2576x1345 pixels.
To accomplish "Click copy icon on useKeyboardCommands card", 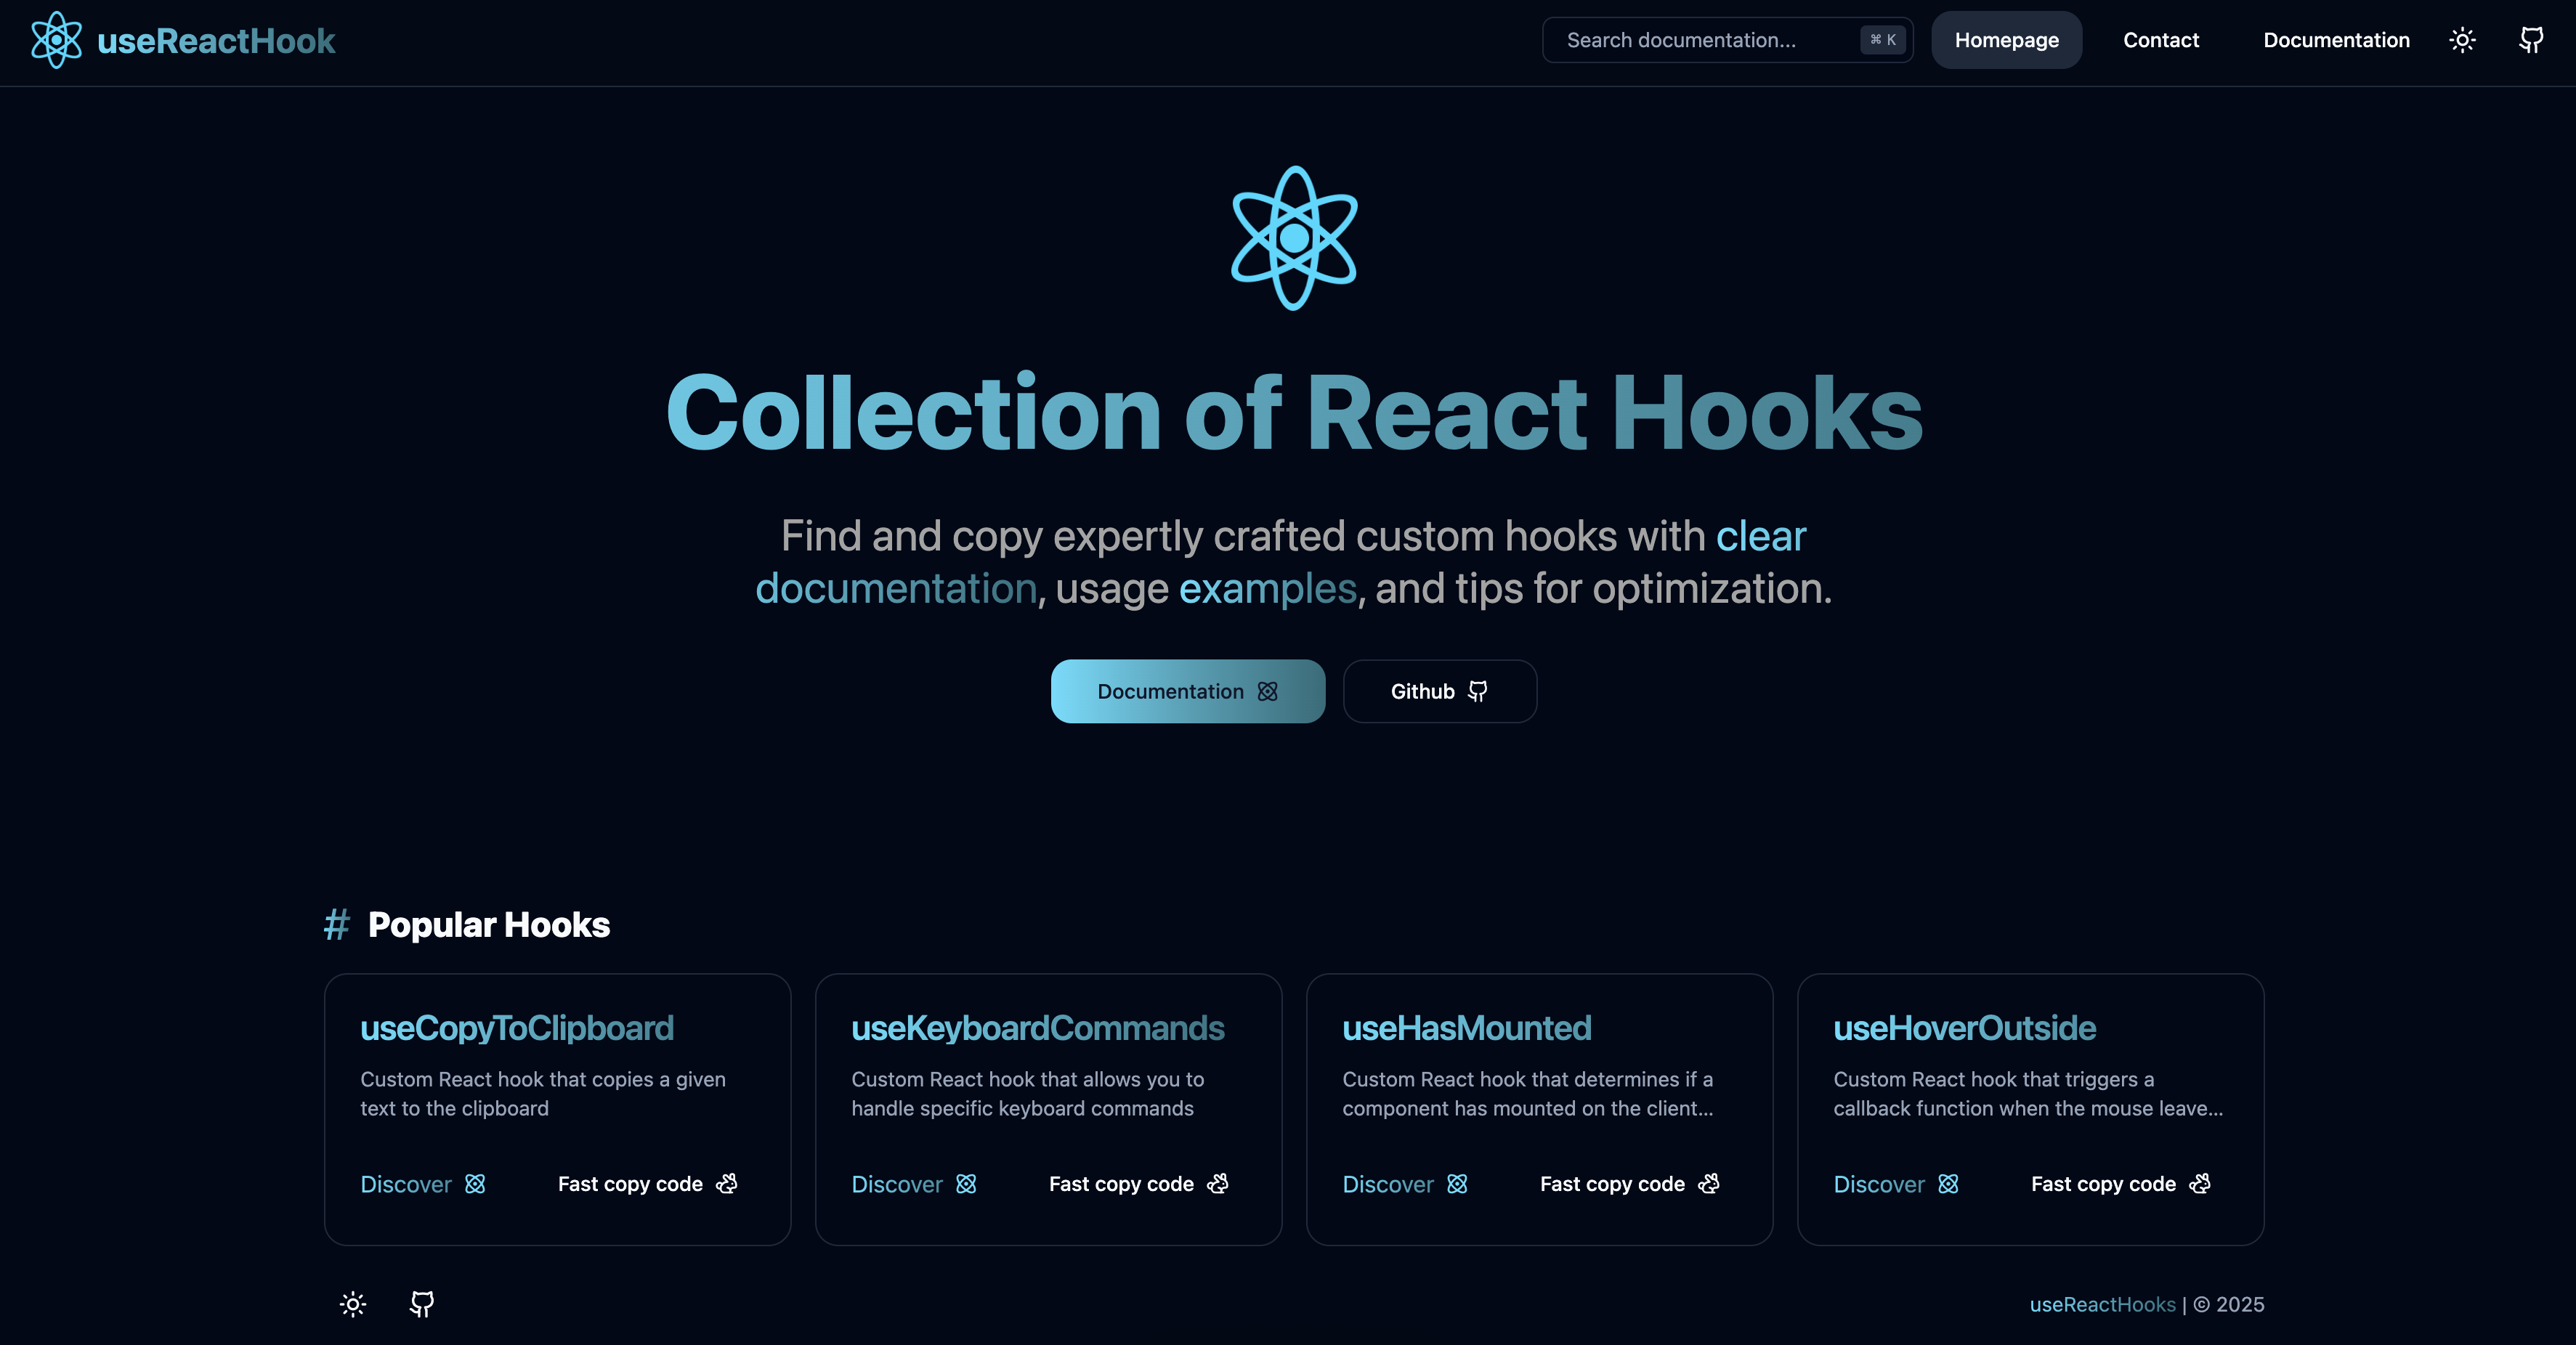I will [1218, 1184].
